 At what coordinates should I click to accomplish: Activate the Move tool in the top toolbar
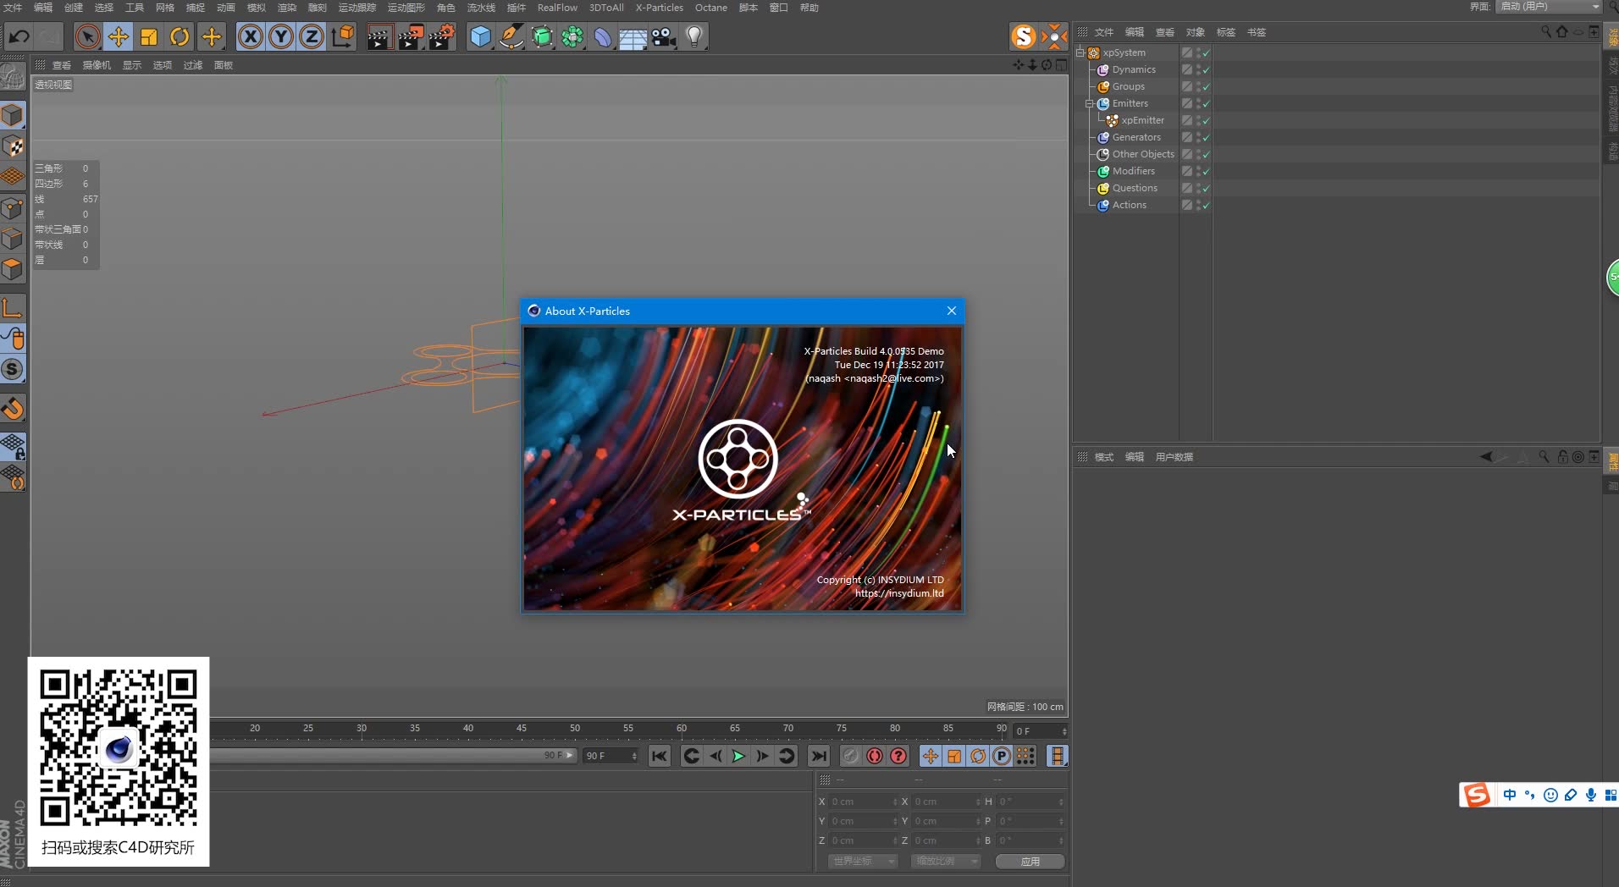119,36
